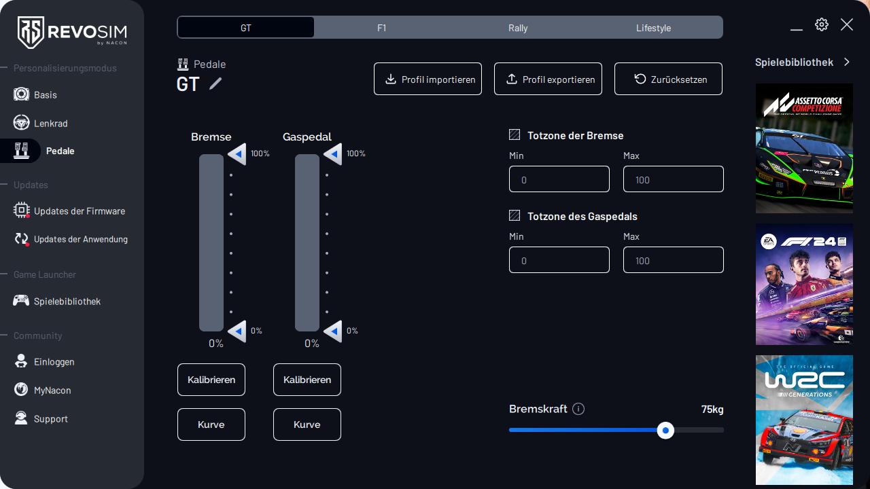The width and height of the screenshot is (870, 489).
Task: Expand Spielebibliothek with the chevron arrow
Action: (847, 62)
